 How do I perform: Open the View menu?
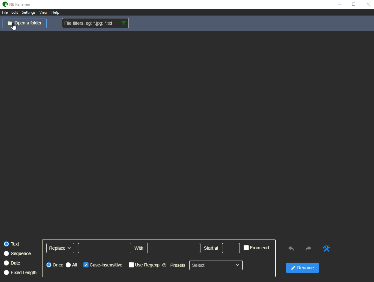point(43,12)
